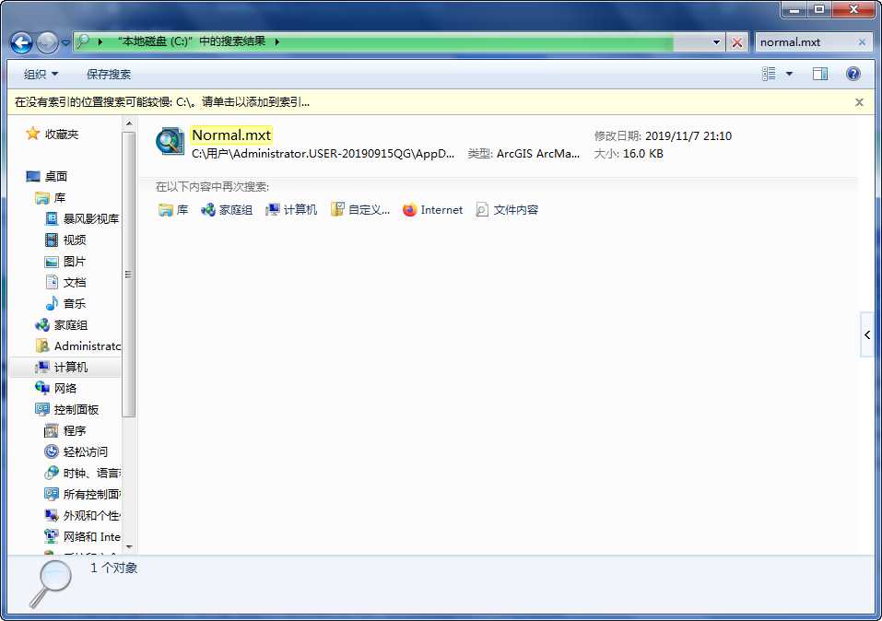Toggle the preview pane icon

pyautogui.click(x=820, y=74)
